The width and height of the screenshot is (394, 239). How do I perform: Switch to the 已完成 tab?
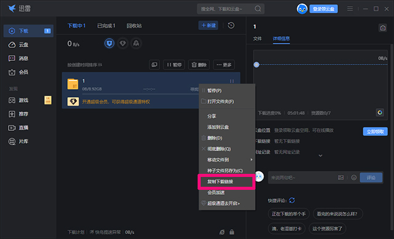coord(106,26)
